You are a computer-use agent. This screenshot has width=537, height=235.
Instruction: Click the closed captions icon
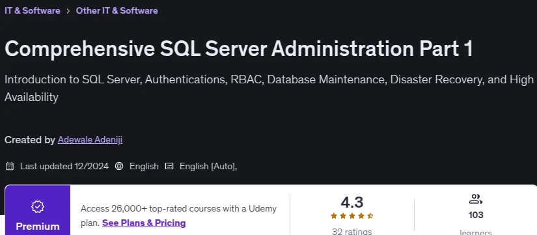pos(169,167)
